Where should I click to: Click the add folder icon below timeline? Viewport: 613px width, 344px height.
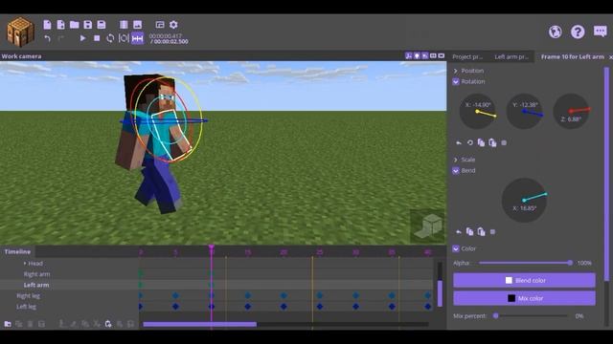[8, 324]
